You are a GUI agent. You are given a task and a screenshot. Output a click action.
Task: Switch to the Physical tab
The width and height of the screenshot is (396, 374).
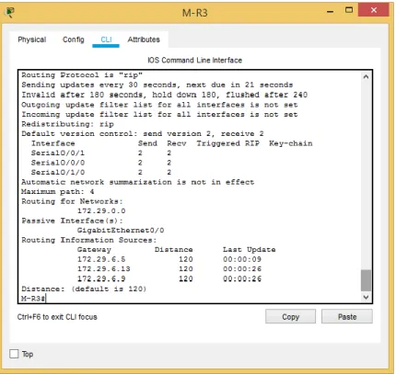tap(32, 40)
